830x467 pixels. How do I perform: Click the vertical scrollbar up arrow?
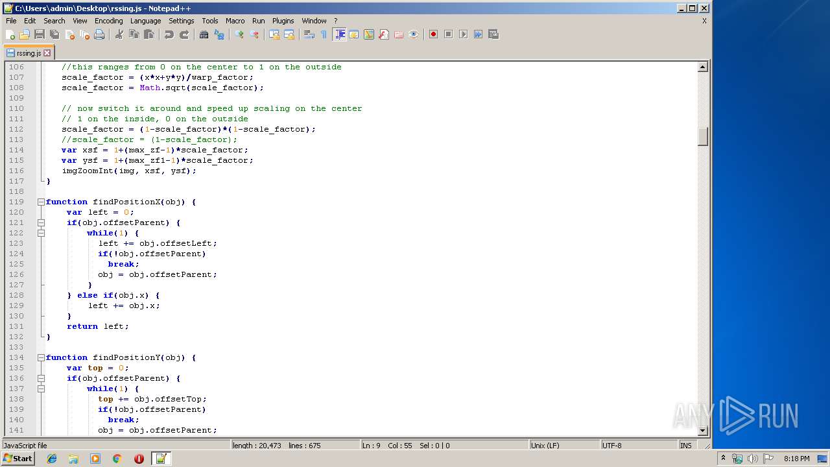(x=702, y=67)
